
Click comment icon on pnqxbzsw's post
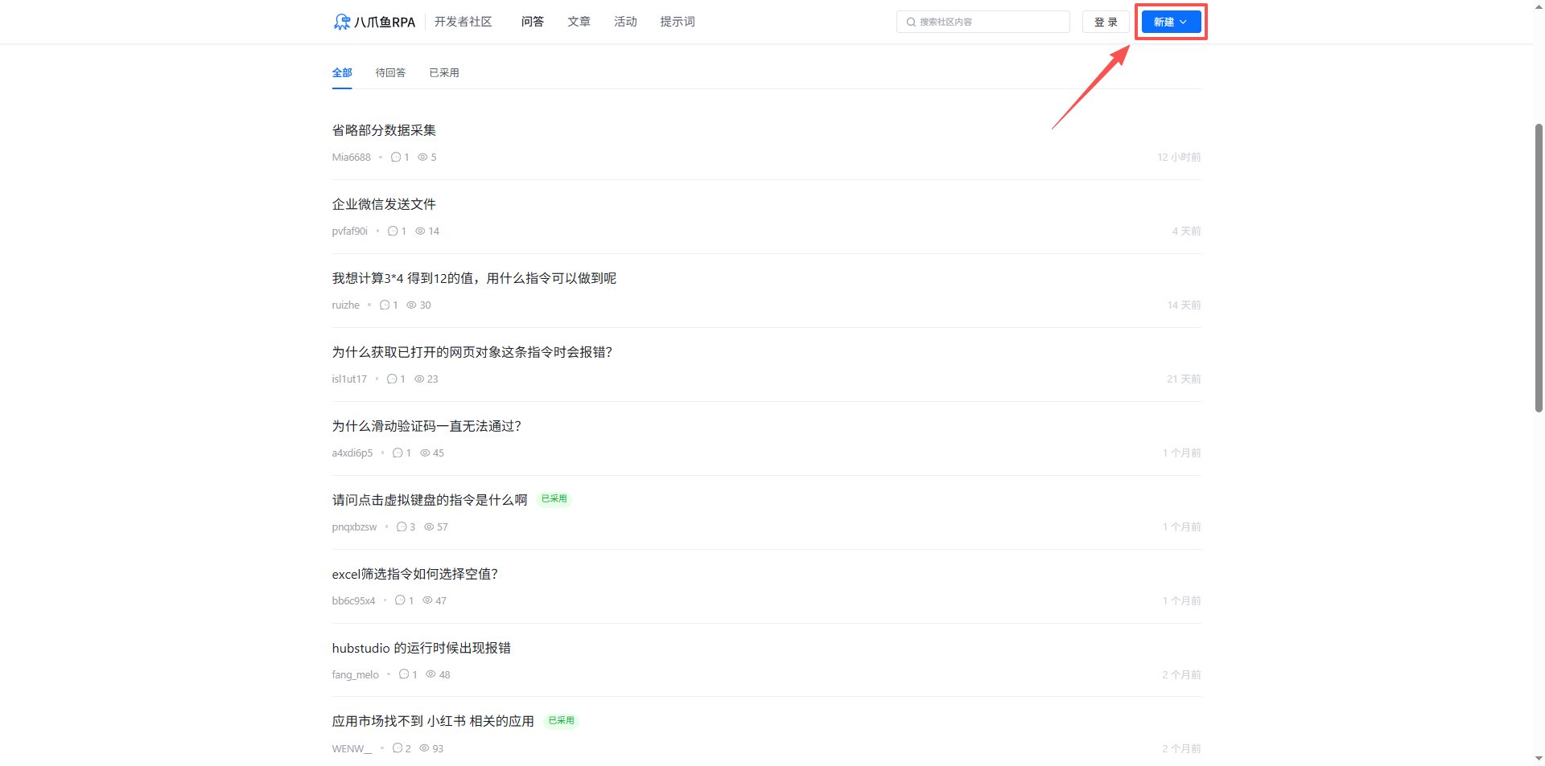pos(402,526)
